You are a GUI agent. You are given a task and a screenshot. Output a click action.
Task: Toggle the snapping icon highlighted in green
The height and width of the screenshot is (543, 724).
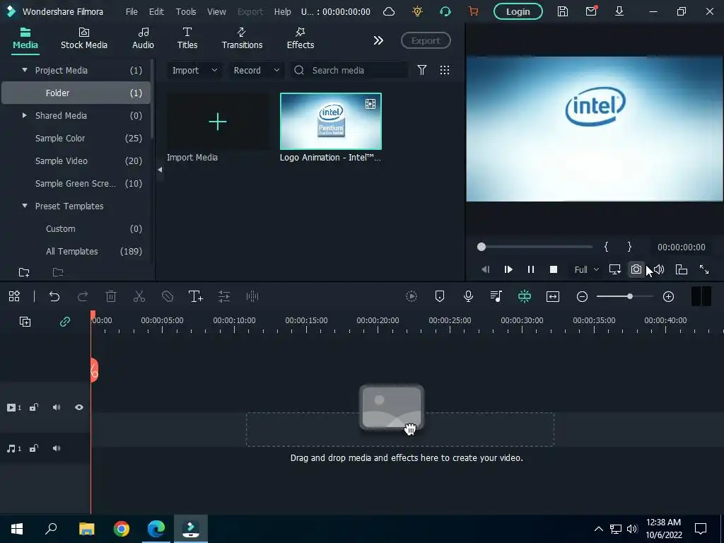click(x=525, y=296)
